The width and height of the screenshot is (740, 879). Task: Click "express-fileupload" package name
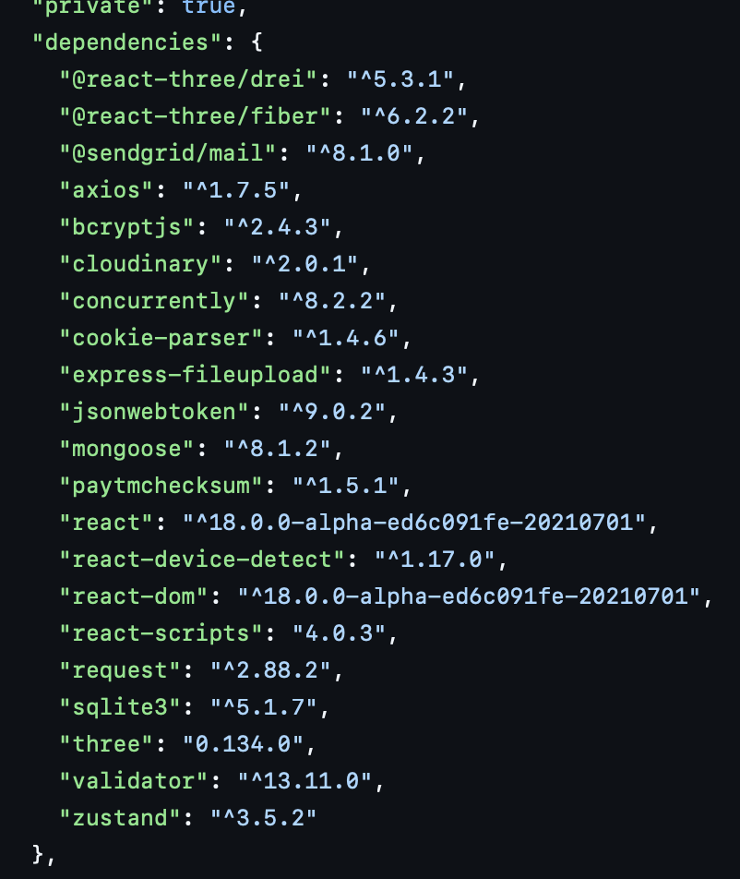195,375
